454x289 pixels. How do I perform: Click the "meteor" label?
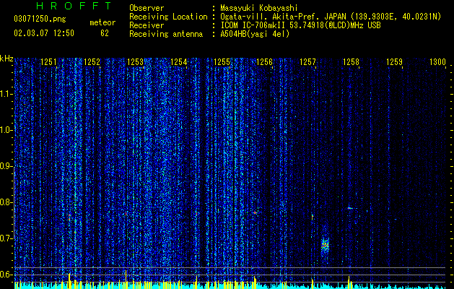point(102,22)
